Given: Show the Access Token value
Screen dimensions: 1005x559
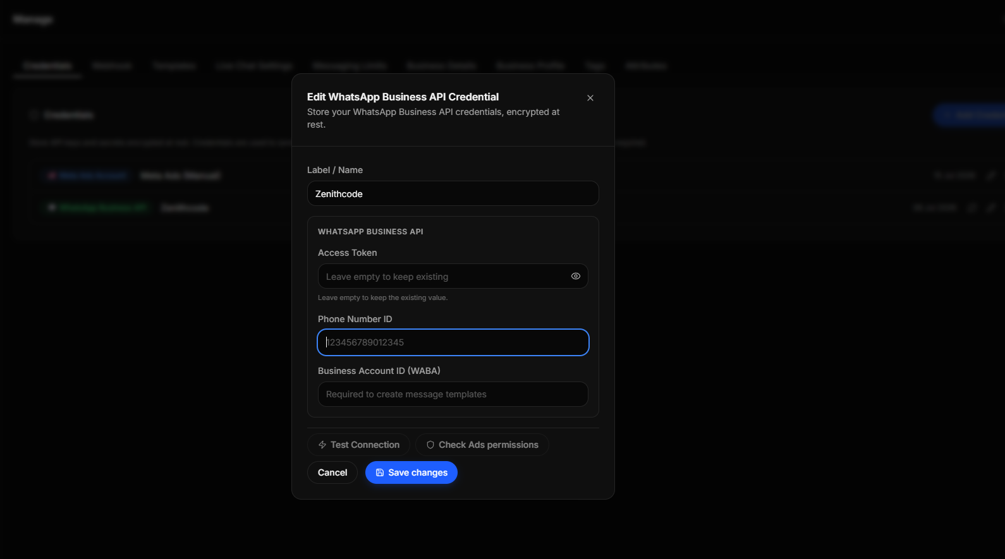Looking at the screenshot, I should (576, 276).
